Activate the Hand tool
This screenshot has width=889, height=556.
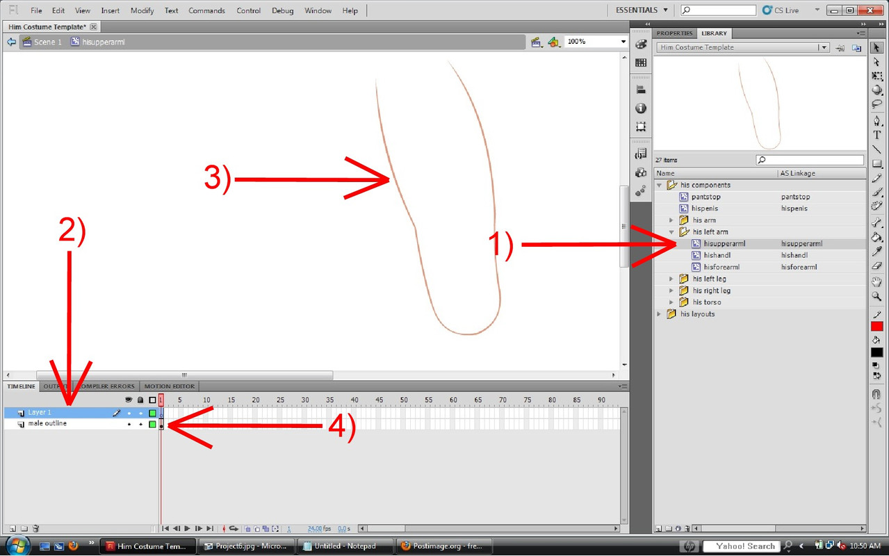point(876,281)
